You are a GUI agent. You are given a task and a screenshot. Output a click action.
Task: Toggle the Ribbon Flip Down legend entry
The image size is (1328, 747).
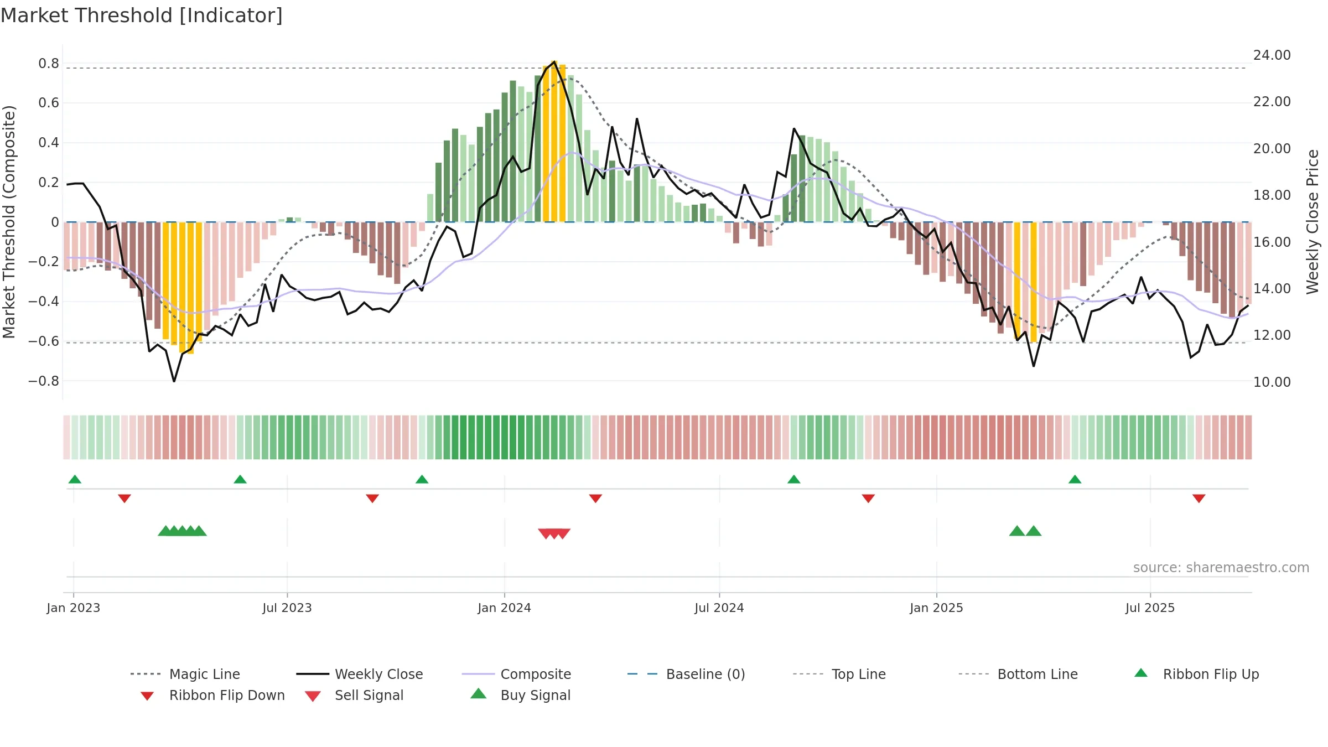pos(212,695)
